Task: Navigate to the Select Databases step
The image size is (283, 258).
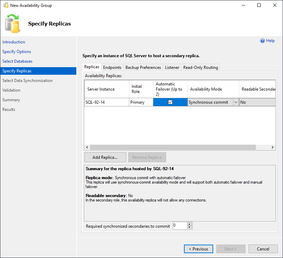Action: click(x=18, y=61)
